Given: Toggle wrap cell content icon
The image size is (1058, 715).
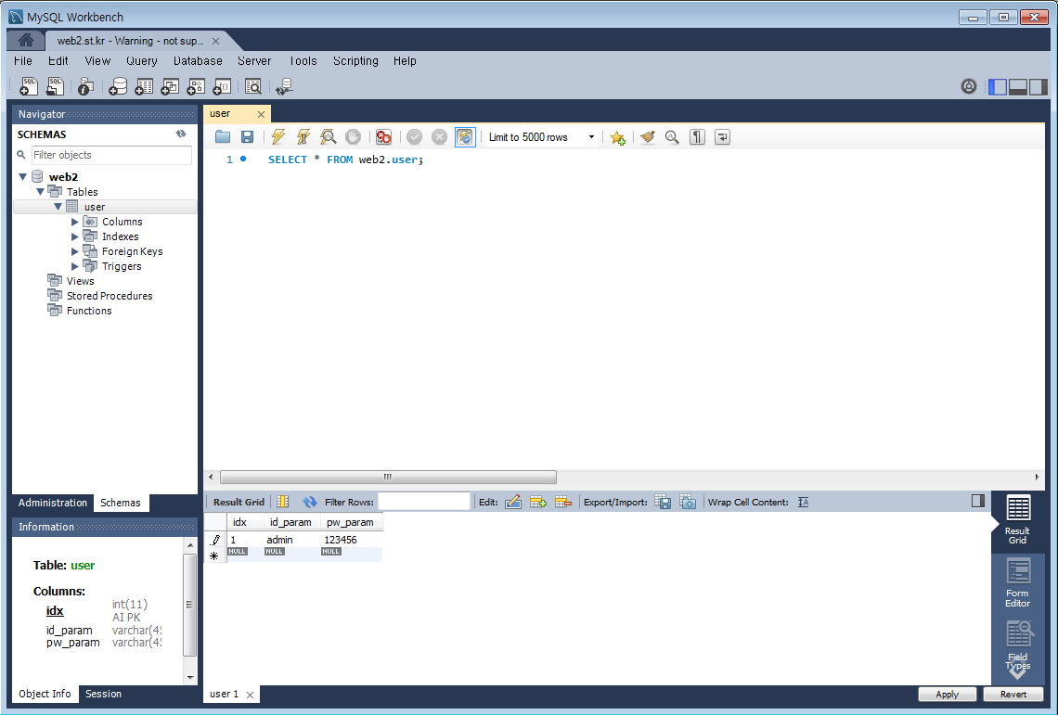Looking at the screenshot, I should point(803,502).
